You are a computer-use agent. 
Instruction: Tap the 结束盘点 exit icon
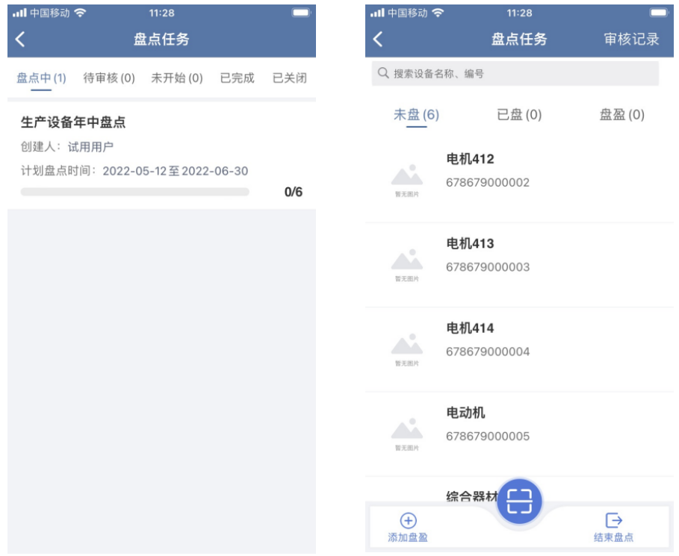tap(613, 520)
